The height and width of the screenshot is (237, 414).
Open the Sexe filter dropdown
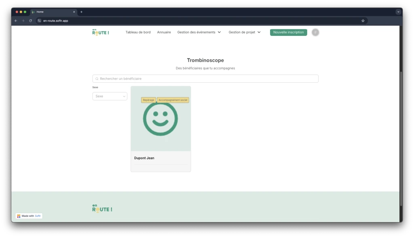[110, 96]
